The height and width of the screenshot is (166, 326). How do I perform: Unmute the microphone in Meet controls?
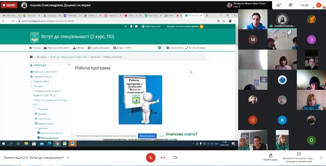point(151,158)
